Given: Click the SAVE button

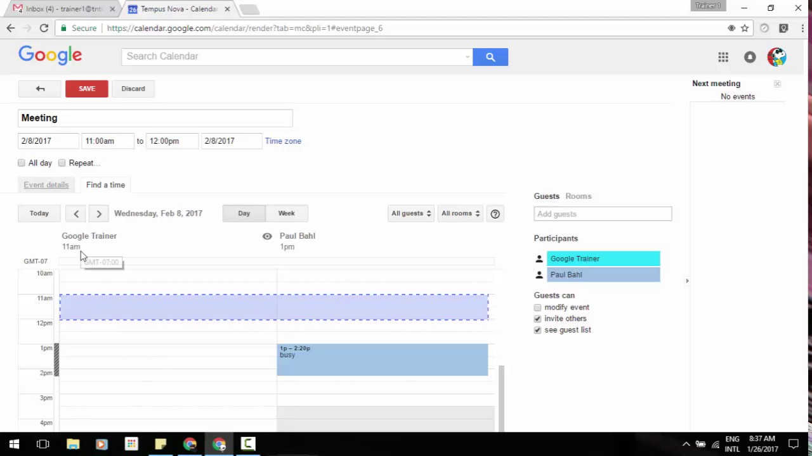Looking at the screenshot, I should tap(87, 89).
